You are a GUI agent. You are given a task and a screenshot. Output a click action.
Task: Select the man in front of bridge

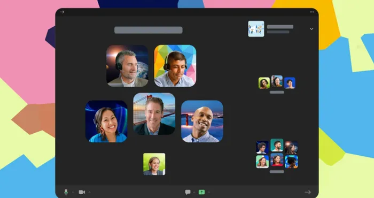coord(154,113)
